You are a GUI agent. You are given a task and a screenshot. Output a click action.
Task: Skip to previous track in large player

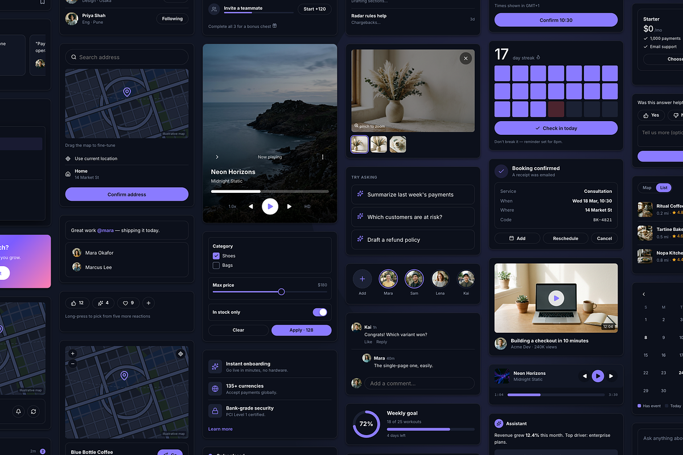[251, 206]
